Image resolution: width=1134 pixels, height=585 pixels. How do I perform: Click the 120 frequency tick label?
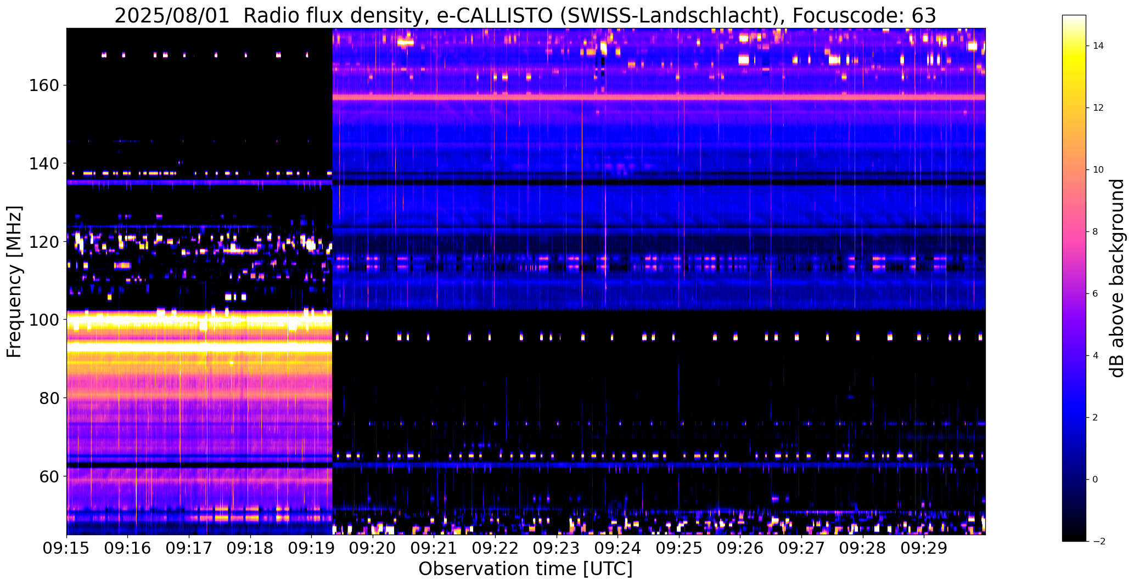click(x=44, y=242)
